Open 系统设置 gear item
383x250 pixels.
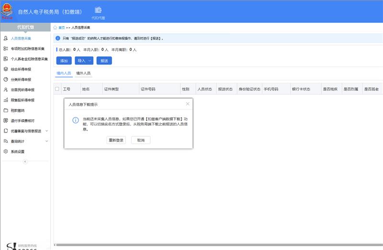coord(17,152)
